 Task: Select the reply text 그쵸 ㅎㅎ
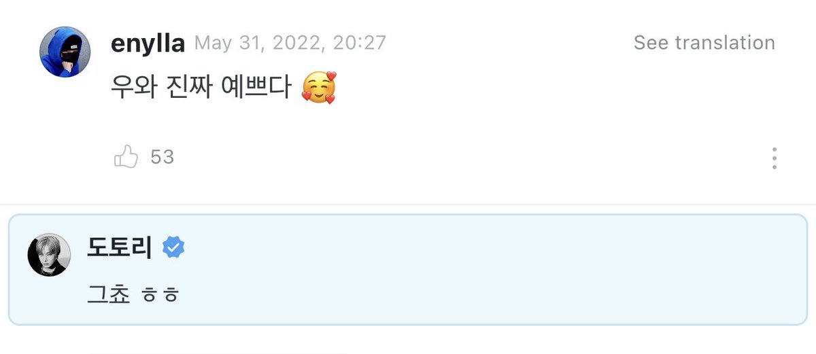(x=133, y=295)
